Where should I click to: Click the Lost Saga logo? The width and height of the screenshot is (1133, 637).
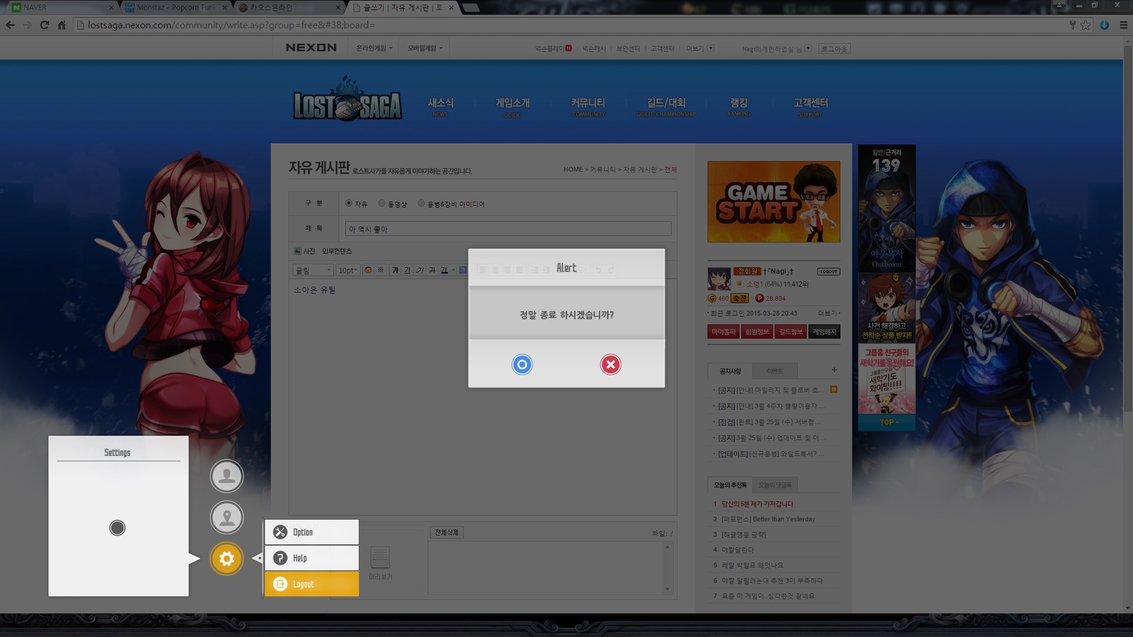pyautogui.click(x=348, y=99)
